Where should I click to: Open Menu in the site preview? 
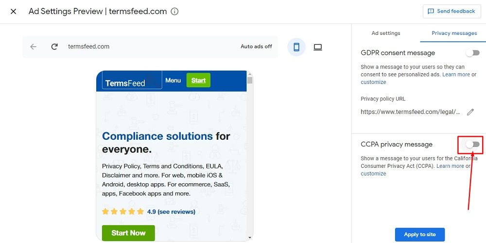coord(173,81)
